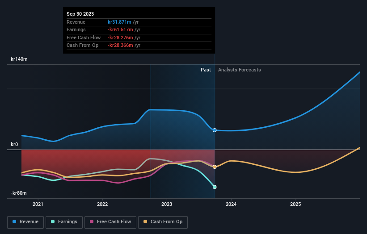Image resolution: width=367 pixels, height=234 pixels.
Task: Click the blue Revenue legend dot
Action: [x=14, y=221]
